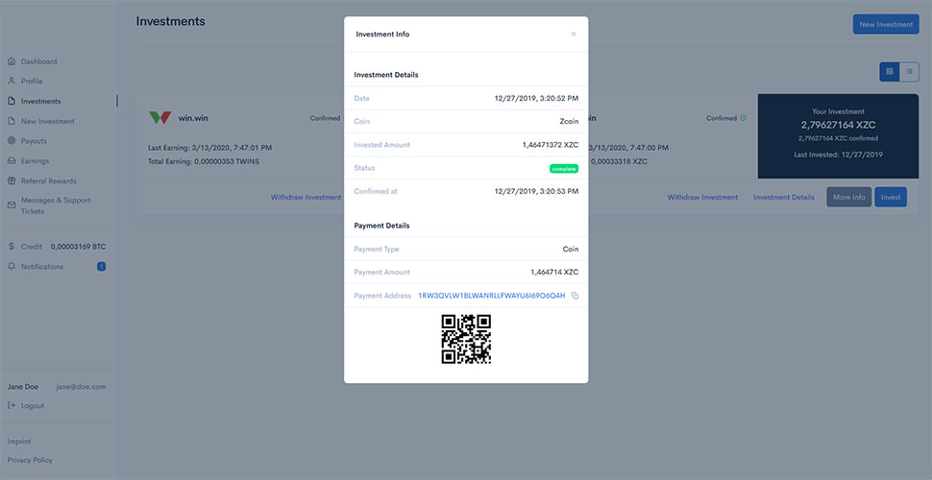
Task: View Earnings page
Action: pos(35,161)
